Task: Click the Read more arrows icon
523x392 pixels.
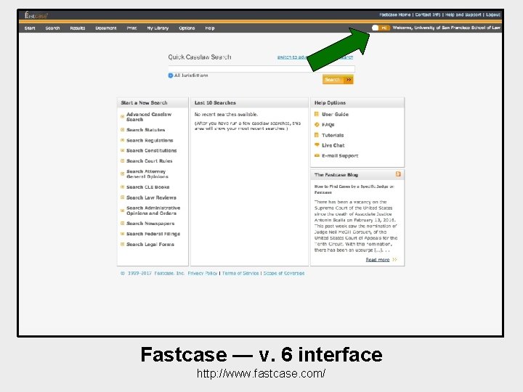Action: click(x=394, y=260)
